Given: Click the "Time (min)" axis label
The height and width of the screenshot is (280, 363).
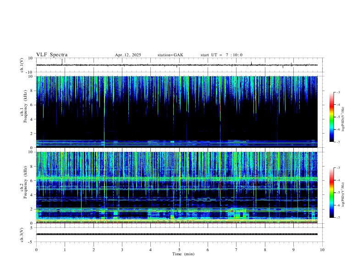Looking at the screenshot, I should (183, 254).
